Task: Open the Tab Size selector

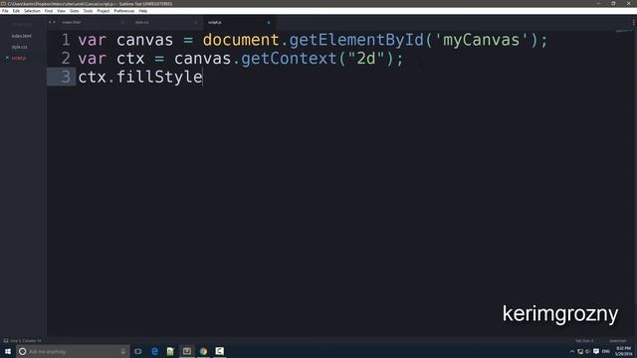Action: point(584,340)
